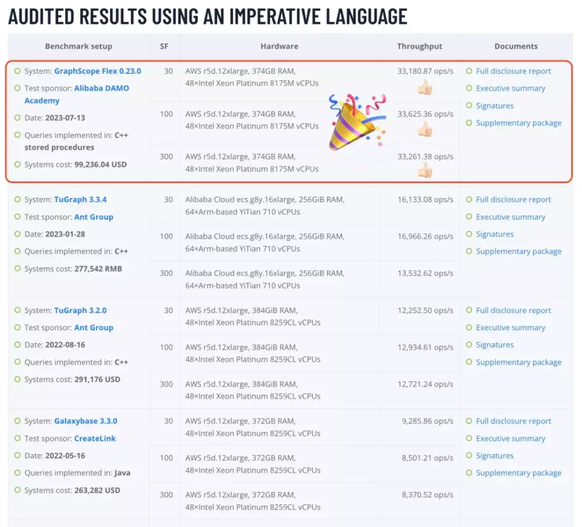Image resolution: width=582 pixels, height=527 pixels.
Task: Open the TuGraph 3.2.0 system link
Action: (80, 311)
